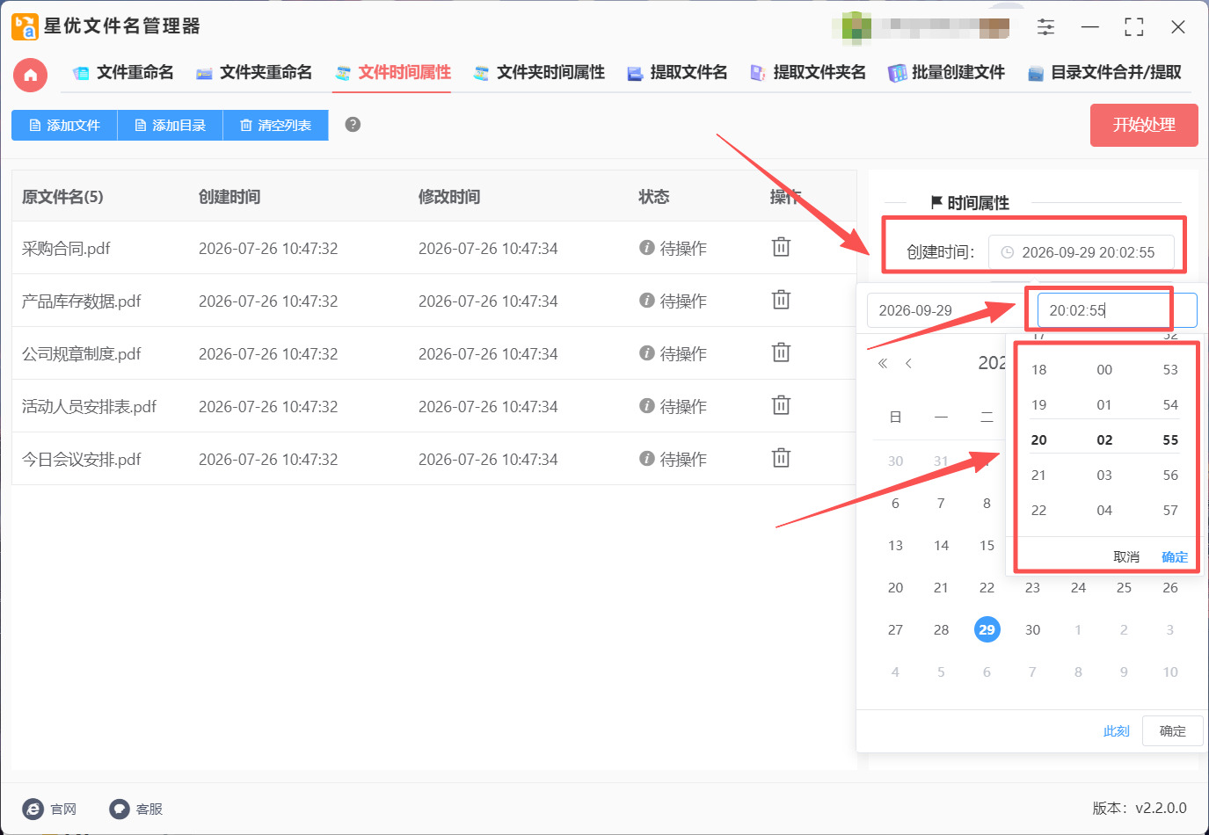Click the time input showing 20:02:55
Screen dimensions: 1209x835
[x=1117, y=310]
